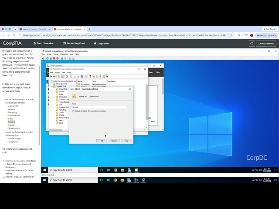The height and width of the screenshot is (209, 279).
Task: Click the Active Directory horizontal scrollbar thumb
Action: pos(56,130)
